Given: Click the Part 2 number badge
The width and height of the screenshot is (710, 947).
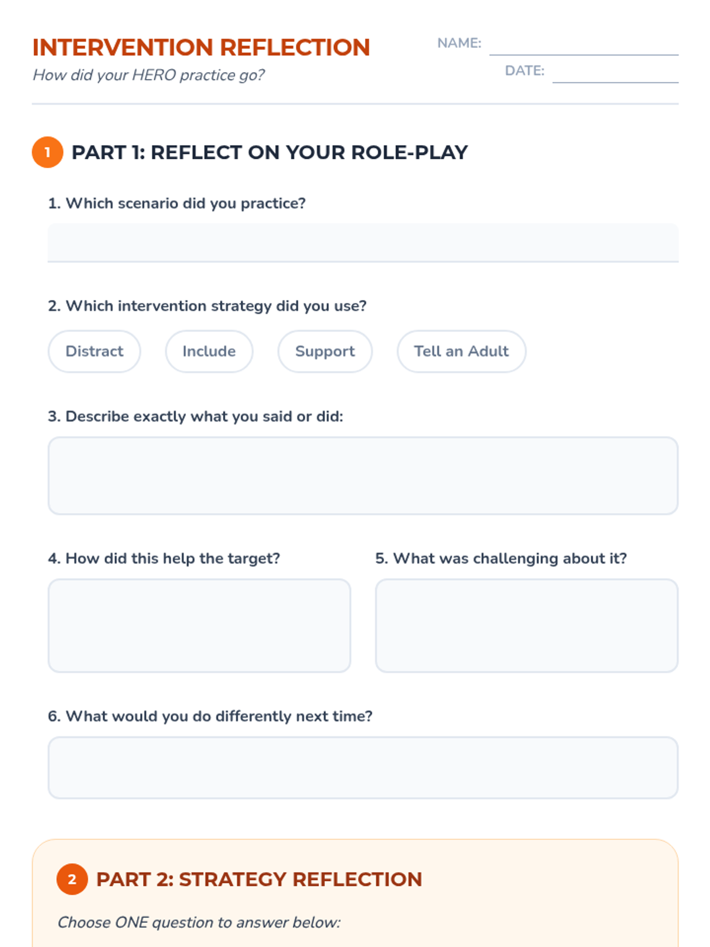Looking at the screenshot, I should [72, 879].
